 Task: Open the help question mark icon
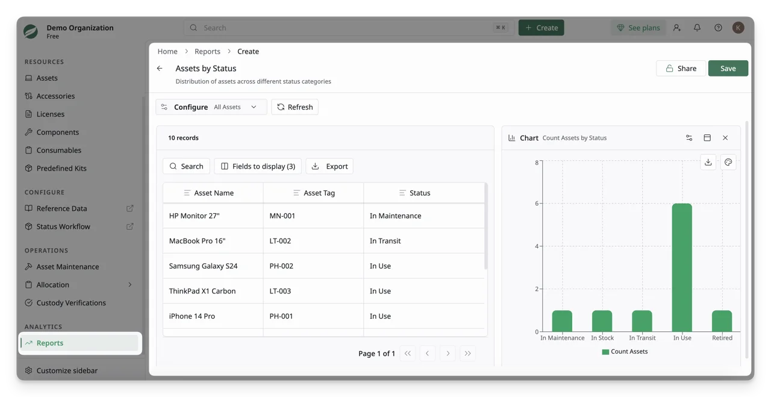point(718,28)
